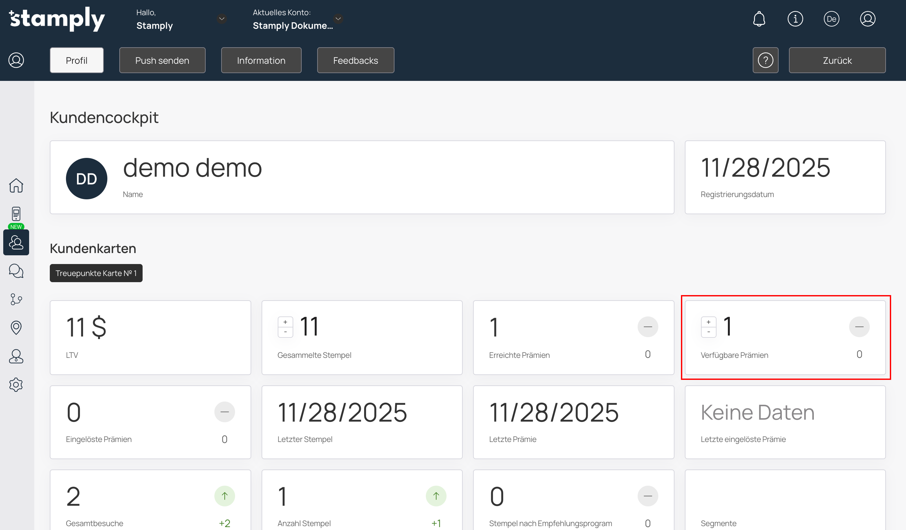Switch to the Push senden tab
Viewport: 906px width, 530px height.
pyautogui.click(x=162, y=61)
